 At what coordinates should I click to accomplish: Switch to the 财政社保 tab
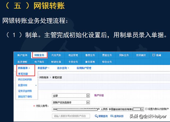pos(56,62)
